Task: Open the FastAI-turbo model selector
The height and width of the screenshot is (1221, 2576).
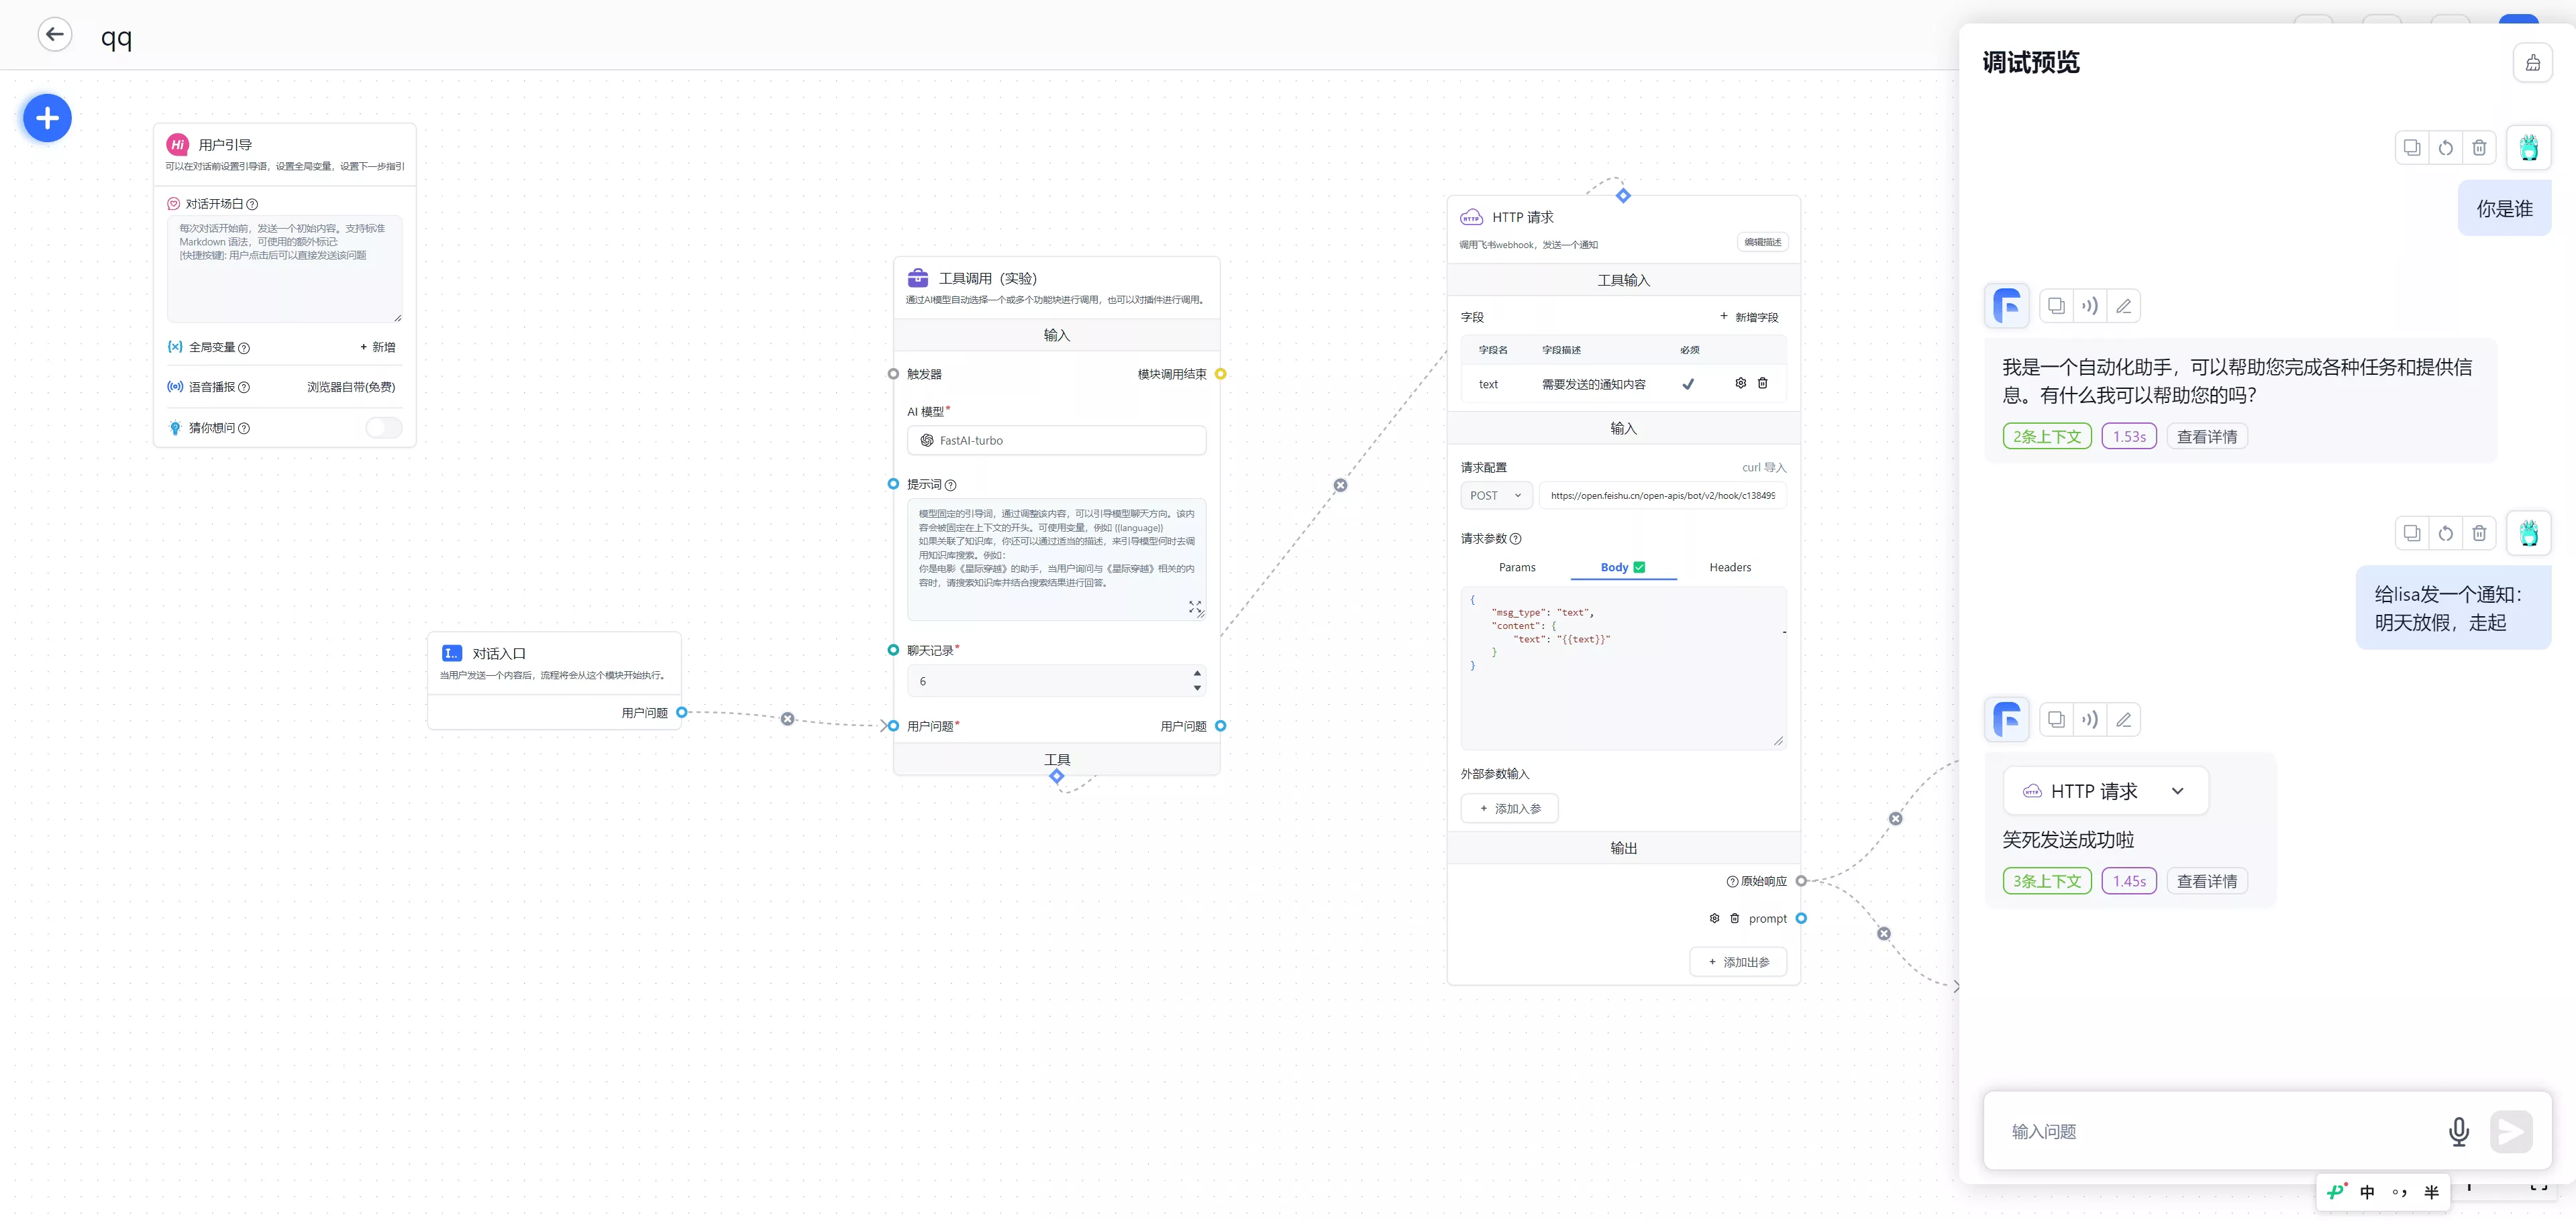Action: tap(1056, 441)
